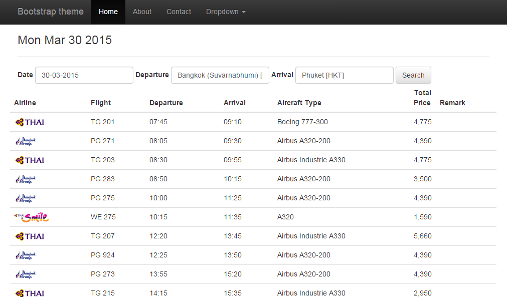Viewport: 507px width, 297px height.
Task: Click the THAI logo in TG 203 row
Action: click(30, 160)
